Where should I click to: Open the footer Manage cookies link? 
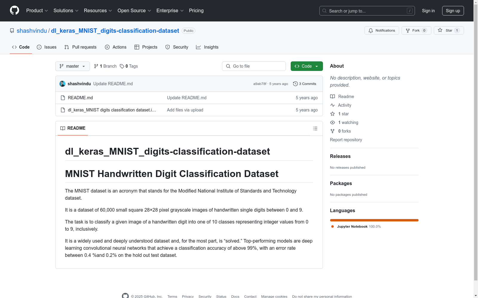pos(274,297)
